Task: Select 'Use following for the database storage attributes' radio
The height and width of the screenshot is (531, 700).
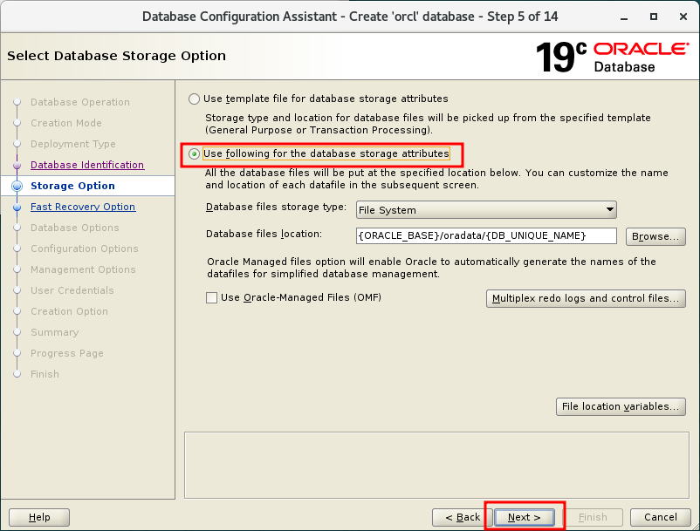Action: pos(194,153)
